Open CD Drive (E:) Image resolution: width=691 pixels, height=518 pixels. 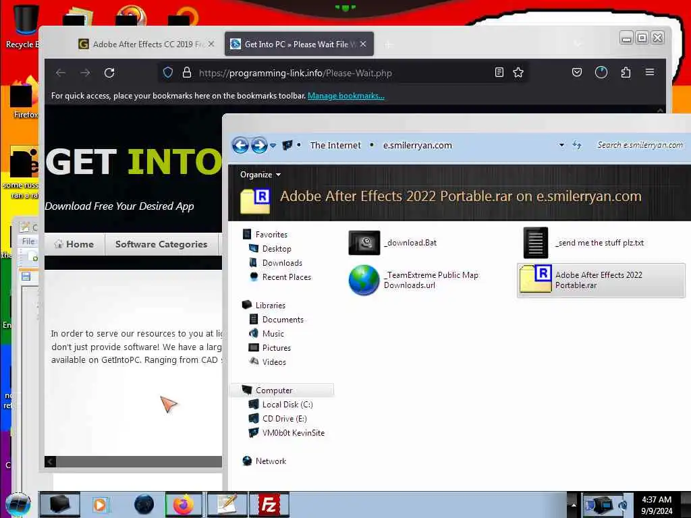[x=277, y=418]
